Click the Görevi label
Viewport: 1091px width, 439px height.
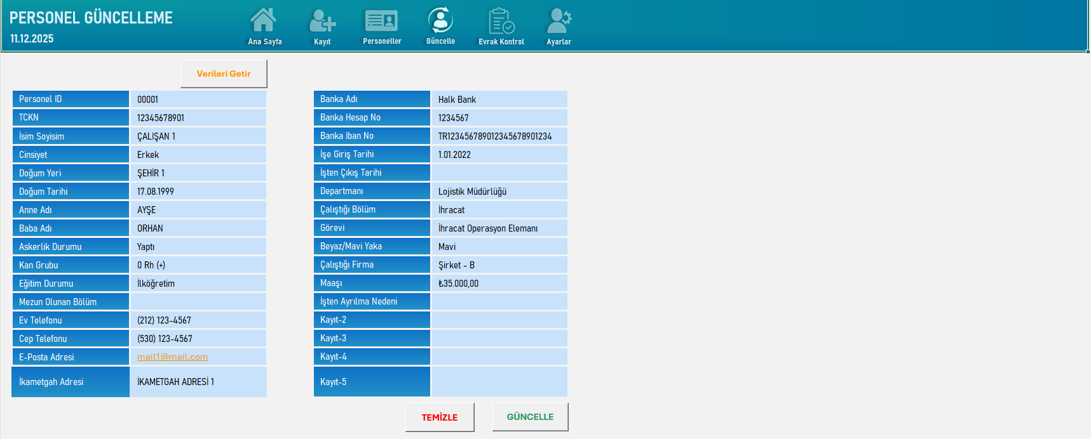(x=372, y=228)
